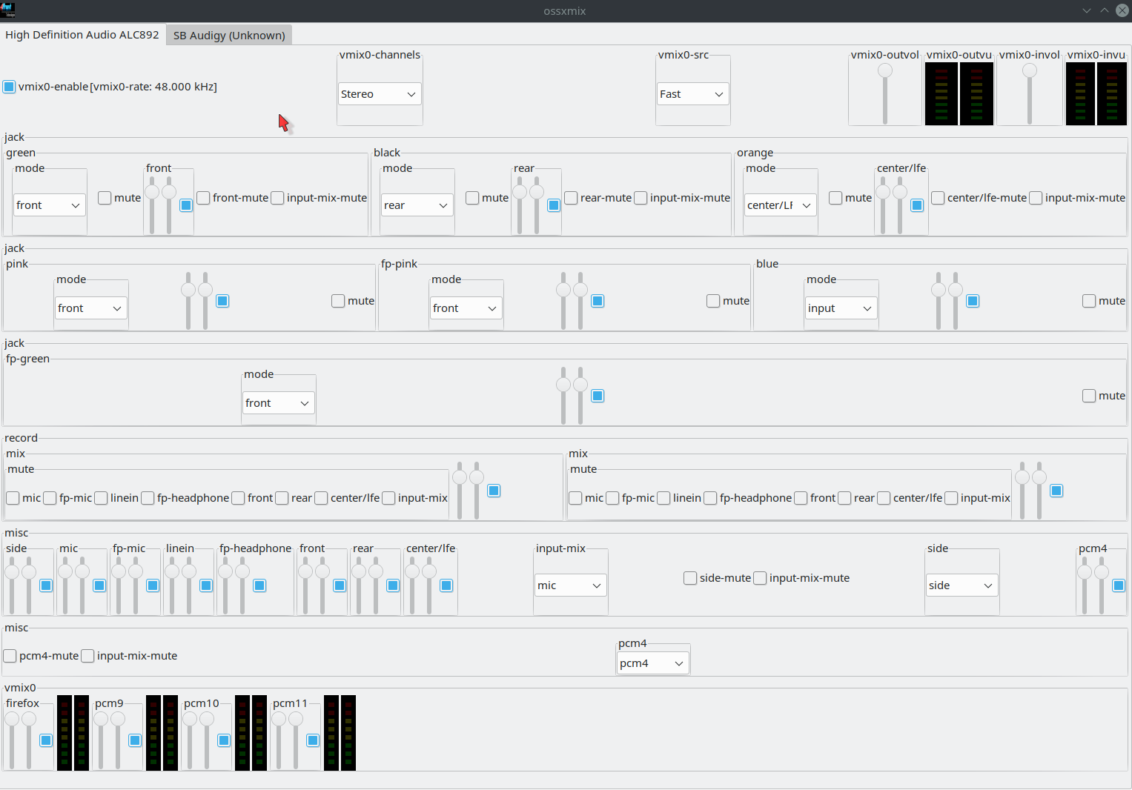The height and width of the screenshot is (790, 1132).
Task: Toggle the blue lock box for fp-green jack sliders
Action: click(x=598, y=396)
